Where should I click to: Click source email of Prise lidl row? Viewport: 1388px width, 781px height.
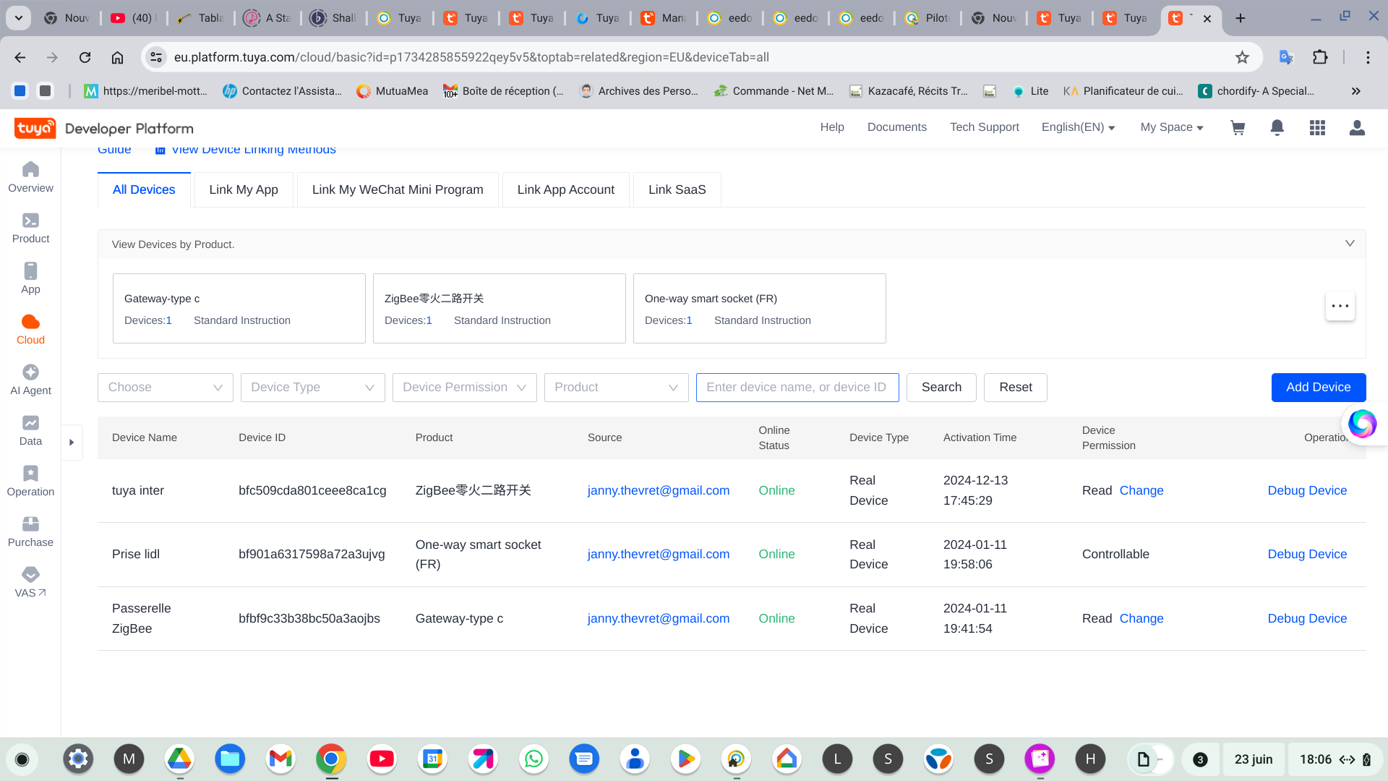click(x=659, y=554)
